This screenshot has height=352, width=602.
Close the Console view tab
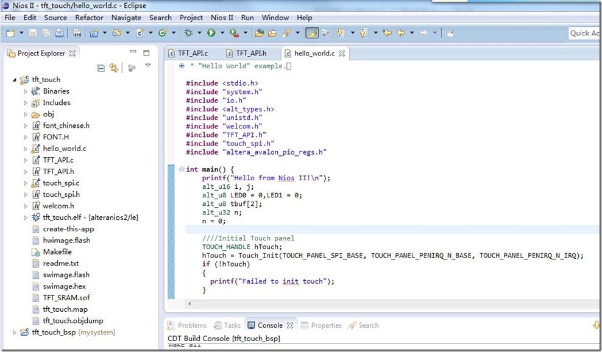tap(290, 326)
